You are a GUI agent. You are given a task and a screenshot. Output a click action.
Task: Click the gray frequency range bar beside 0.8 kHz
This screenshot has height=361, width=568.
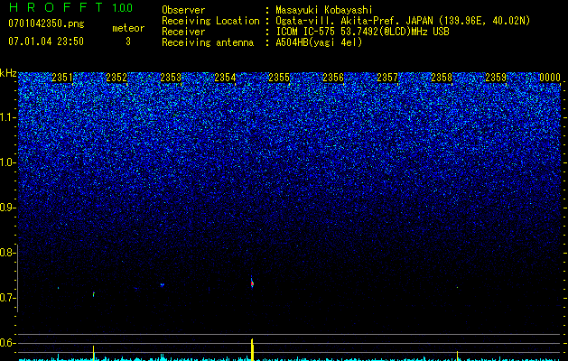(18, 278)
